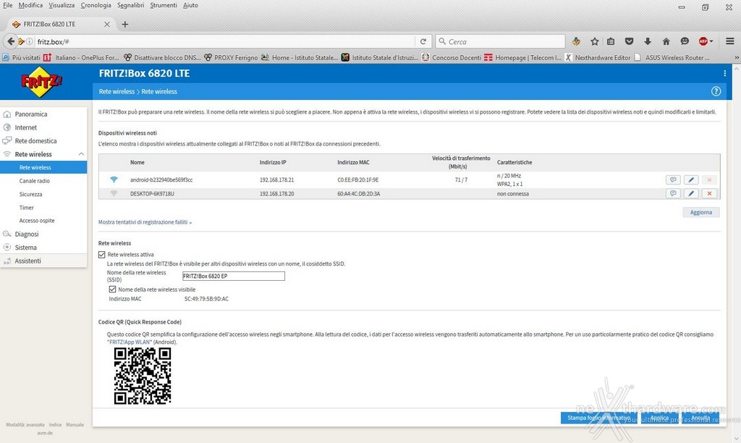741x443 pixels.
Task: Open the Più visitati bookmarks folder
Action: (x=21, y=58)
